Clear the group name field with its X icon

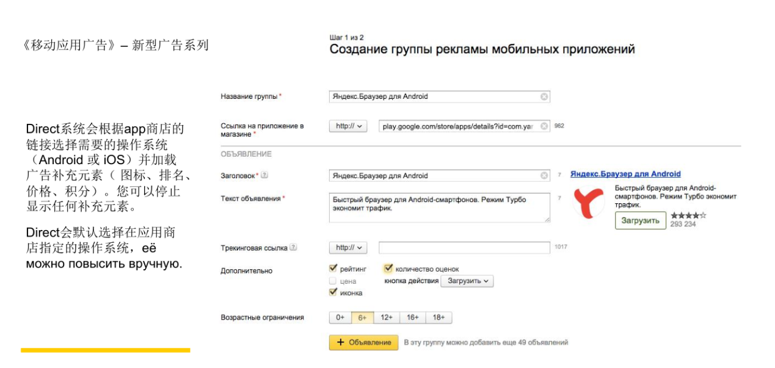pos(544,96)
